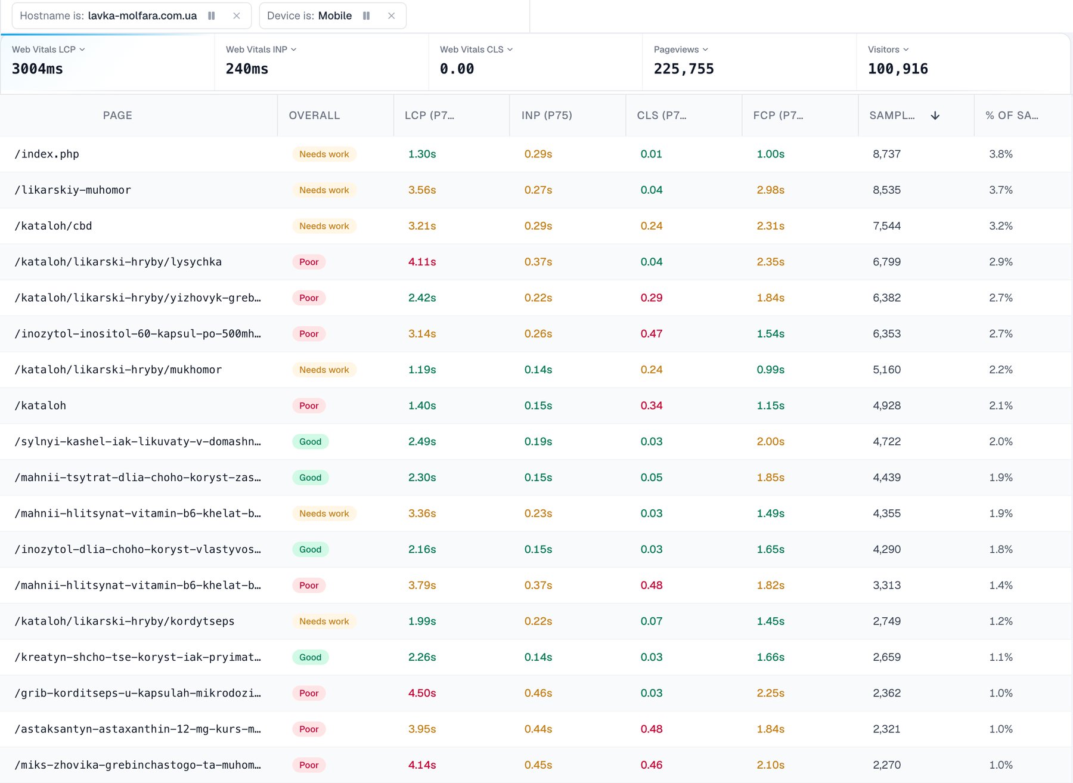The height and width of the screenshot is (783, 1073).
Task: Sort by the FCP (P75) column header
Action: pyautogui.click(x=778, y=115)
